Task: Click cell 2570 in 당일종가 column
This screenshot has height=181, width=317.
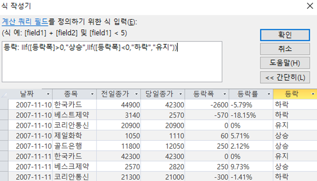Action: 163,115
